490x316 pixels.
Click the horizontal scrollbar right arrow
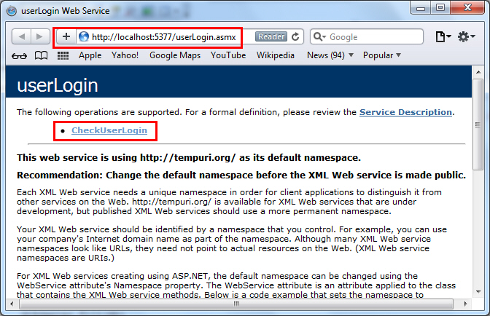tap(465, 304)
